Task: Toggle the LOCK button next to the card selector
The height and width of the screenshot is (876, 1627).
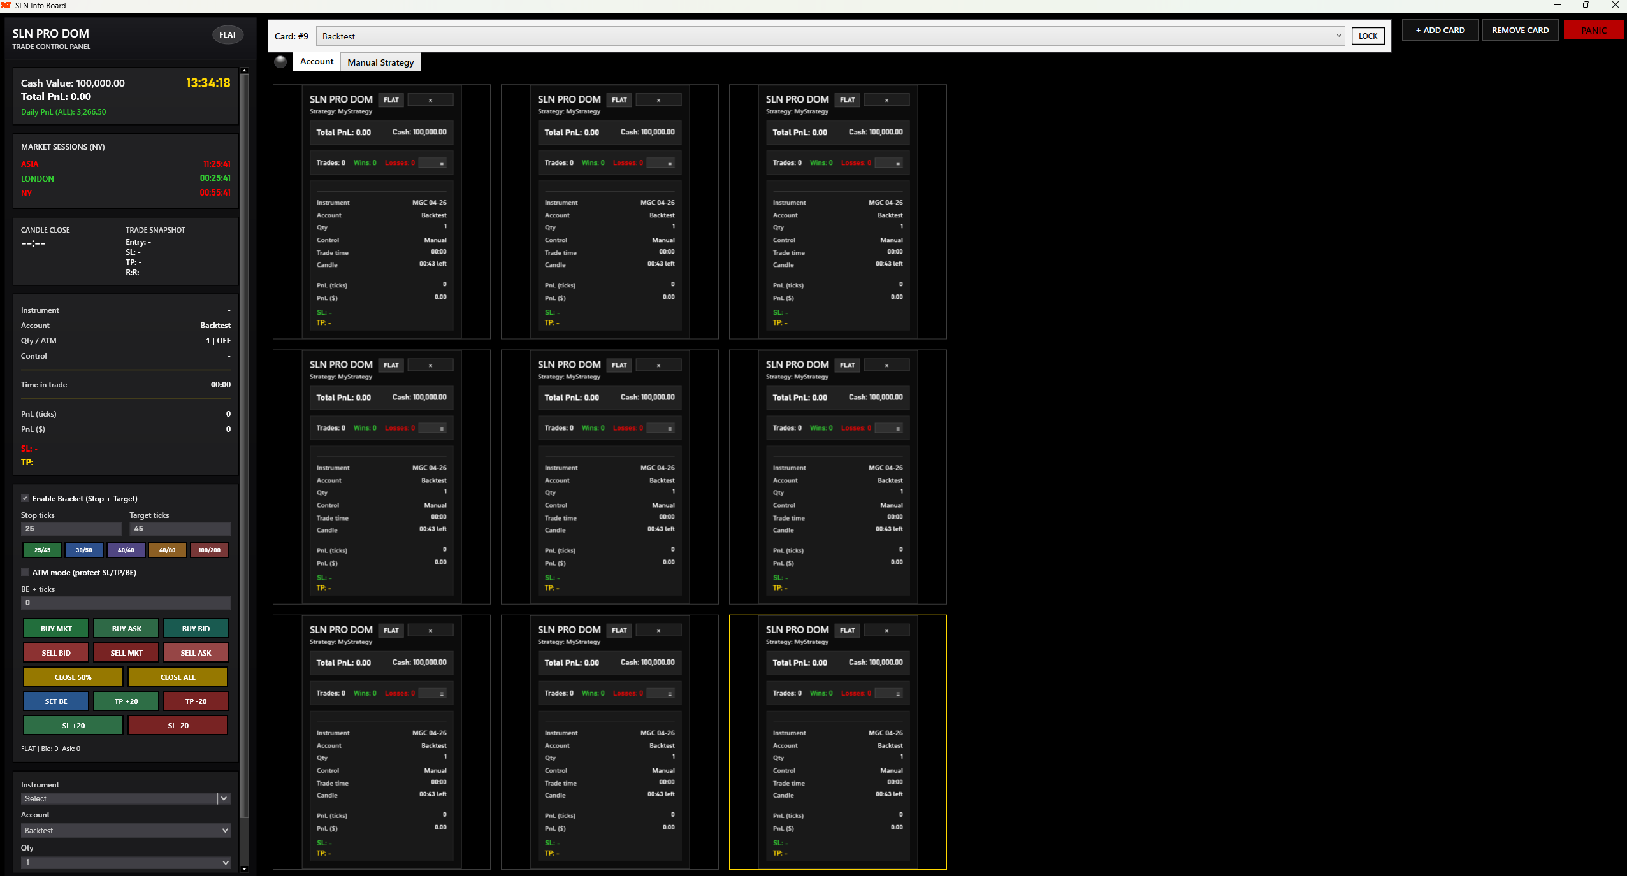Action: pos(1368,36)
